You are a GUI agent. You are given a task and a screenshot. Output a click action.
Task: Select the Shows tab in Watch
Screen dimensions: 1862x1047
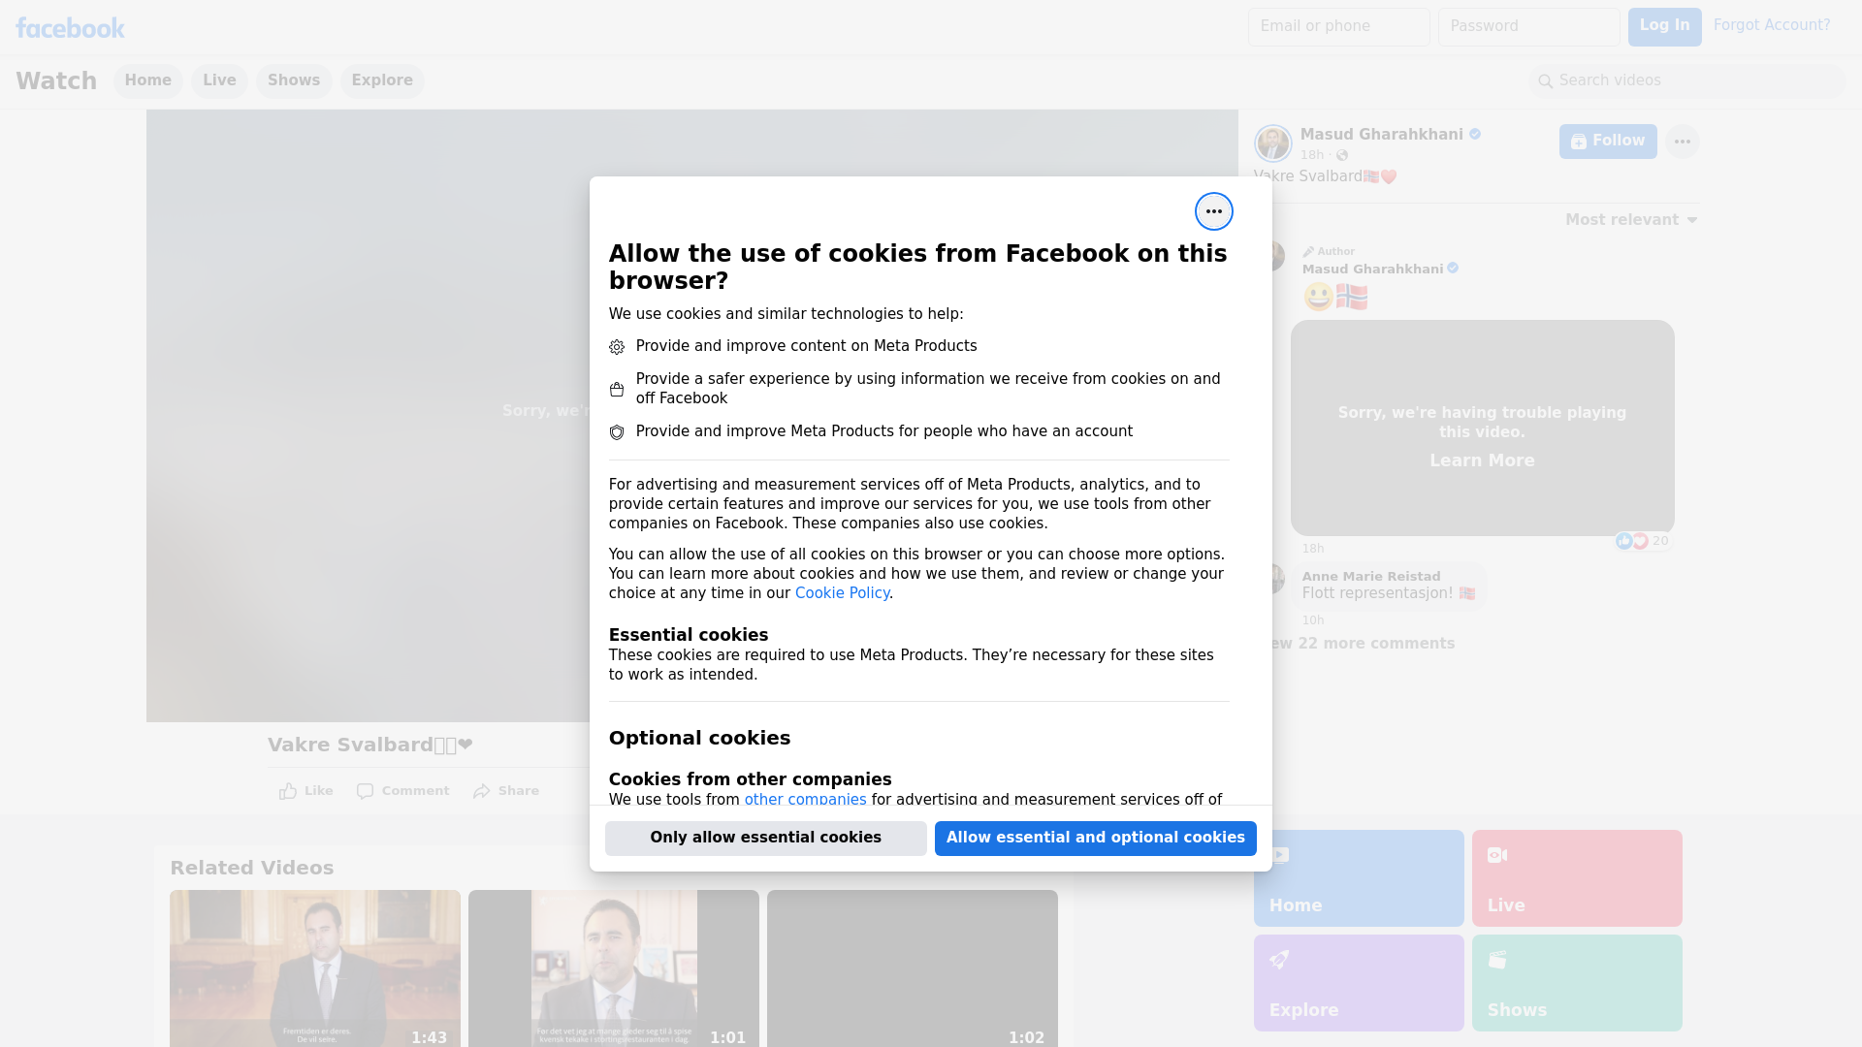[x=294, y=80]
